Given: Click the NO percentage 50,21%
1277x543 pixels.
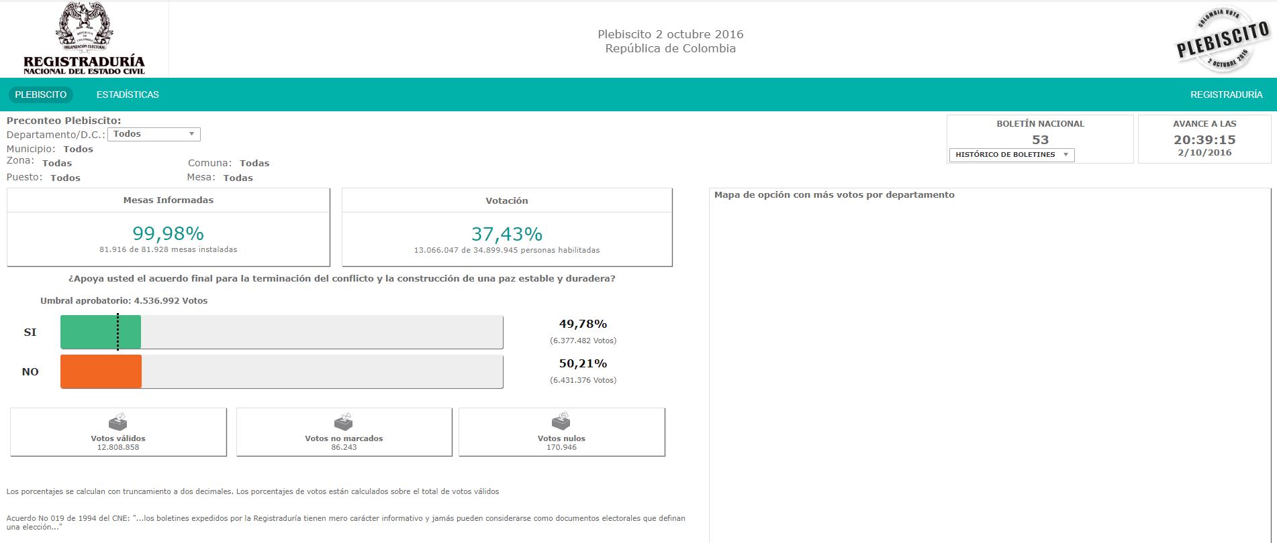Looking at the screenshot, I should coord(583,364).
